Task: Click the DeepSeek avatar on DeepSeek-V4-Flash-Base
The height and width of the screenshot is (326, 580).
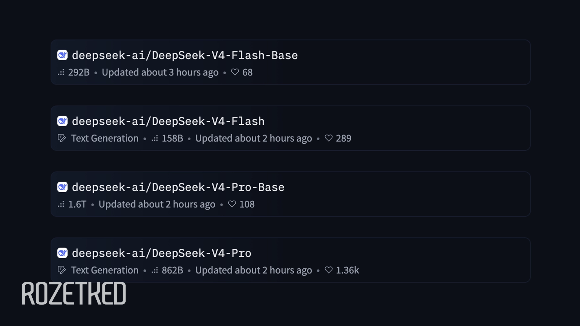Action: pyautogui.click(x=62, y=55)
